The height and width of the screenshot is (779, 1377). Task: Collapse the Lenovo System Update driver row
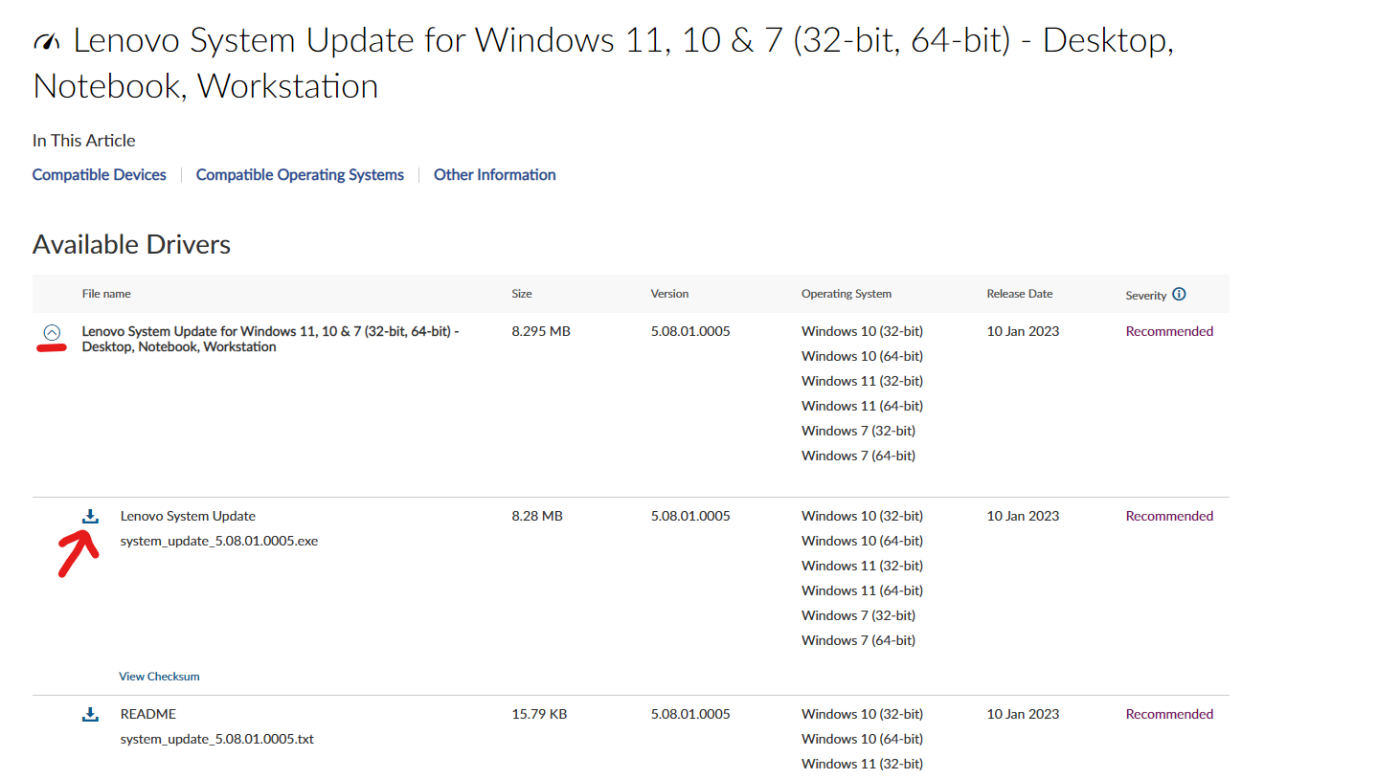pyautogui.click(x=52, y=332)
